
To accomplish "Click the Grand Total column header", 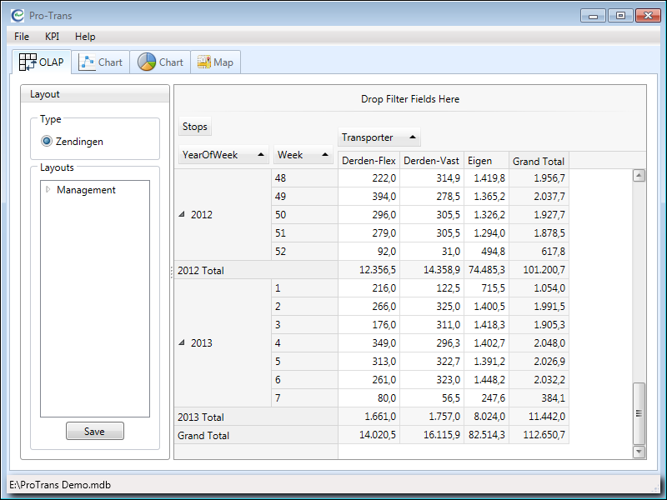I will point(538,162).
